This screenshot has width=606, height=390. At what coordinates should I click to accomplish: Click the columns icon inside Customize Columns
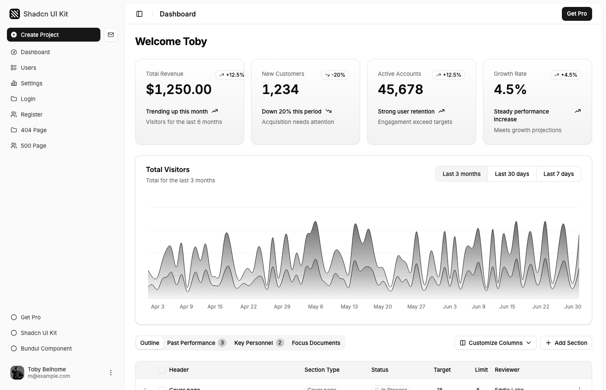tap(462, 343)
